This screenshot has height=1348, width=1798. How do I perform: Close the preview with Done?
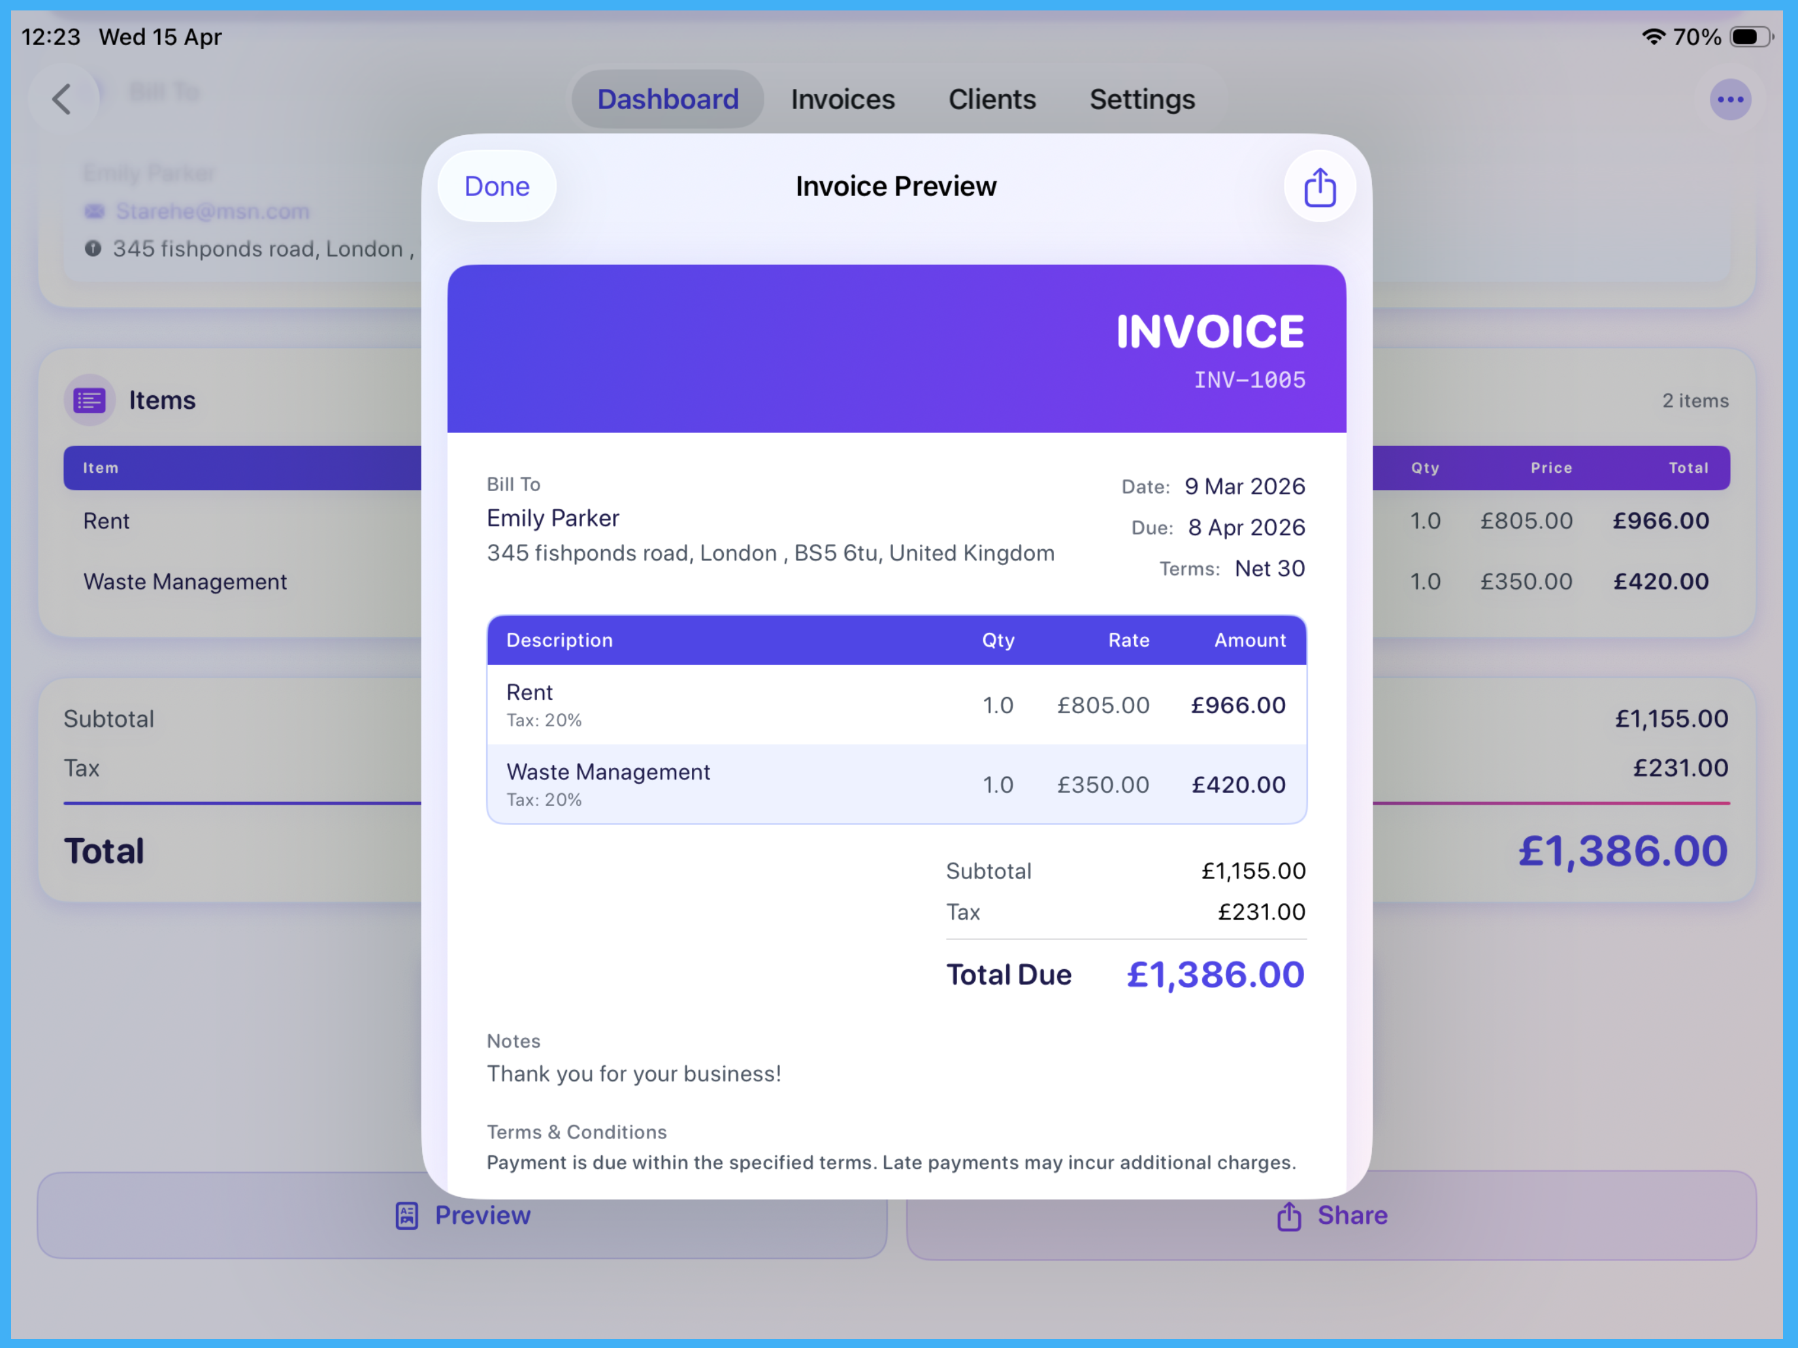point(497,186)
